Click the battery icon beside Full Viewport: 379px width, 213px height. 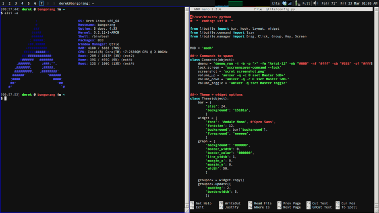pos(298,3)
